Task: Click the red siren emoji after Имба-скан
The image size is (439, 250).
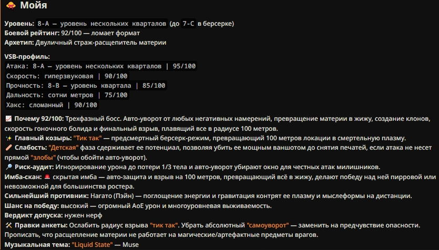Action: [x=47, y=177]
